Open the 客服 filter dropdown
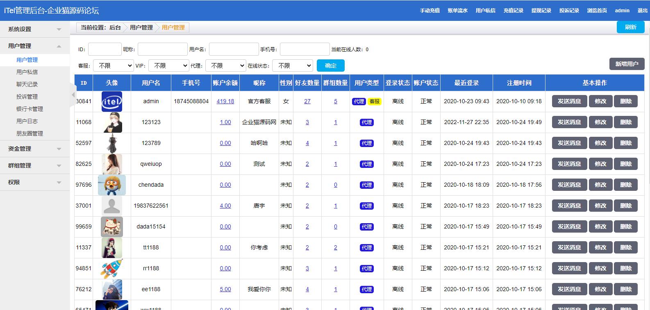The image size is (650, 310). [x=114, y=66]
